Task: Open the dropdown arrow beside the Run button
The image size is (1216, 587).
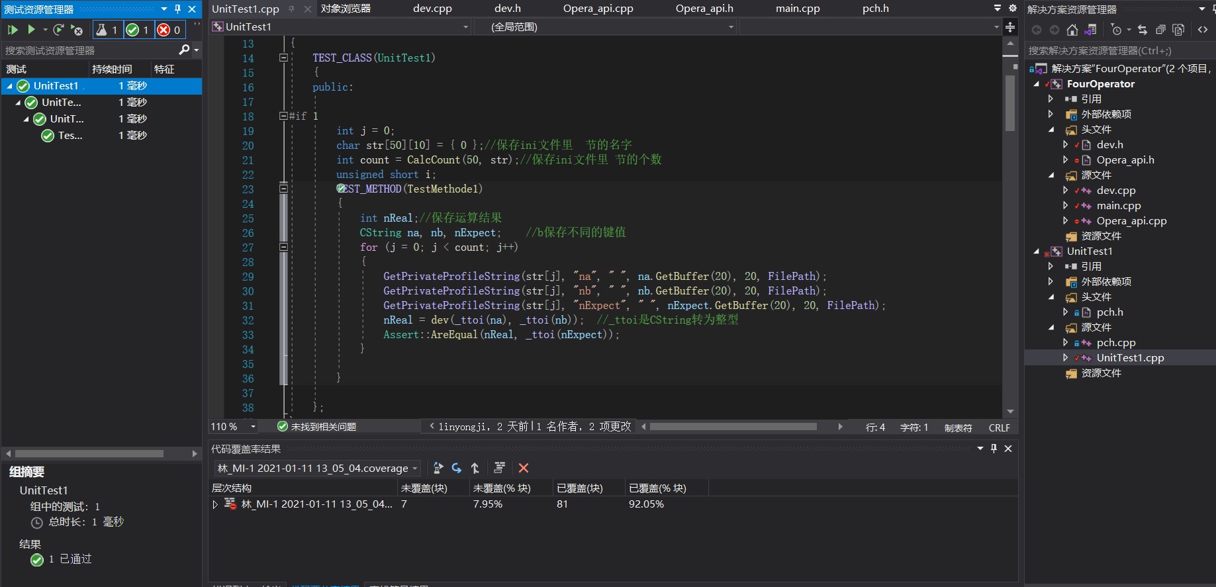Action: coord(45,30)
